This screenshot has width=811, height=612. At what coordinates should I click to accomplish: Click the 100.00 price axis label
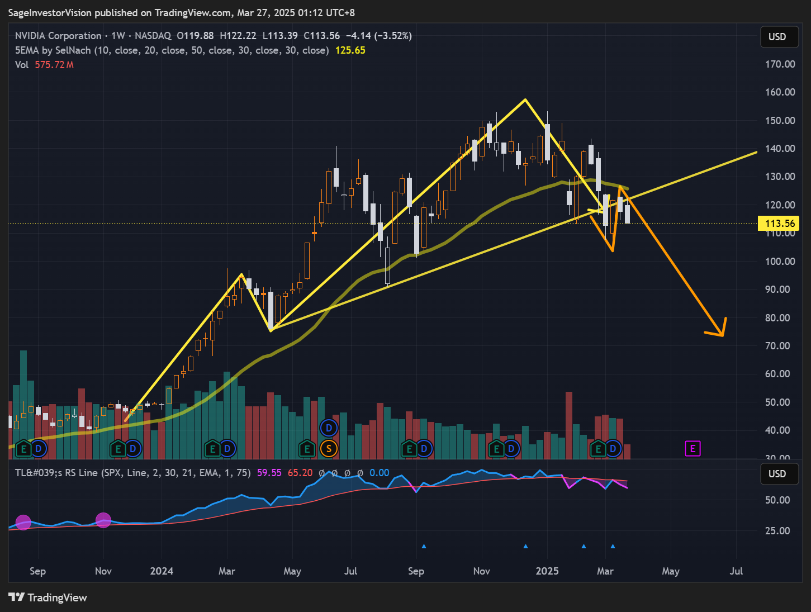pyautogui.click(x=780, y=262)
